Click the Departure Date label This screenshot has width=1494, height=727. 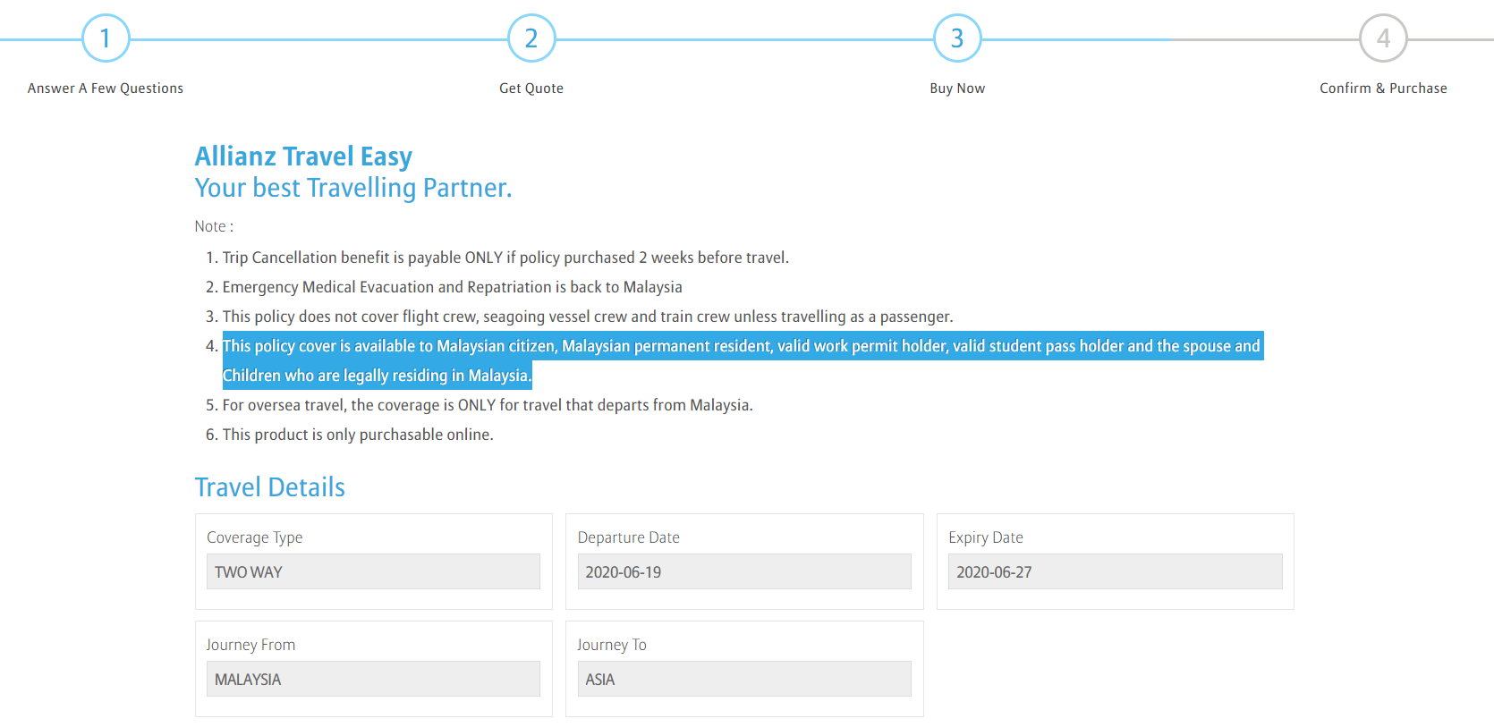pos(629,537)
